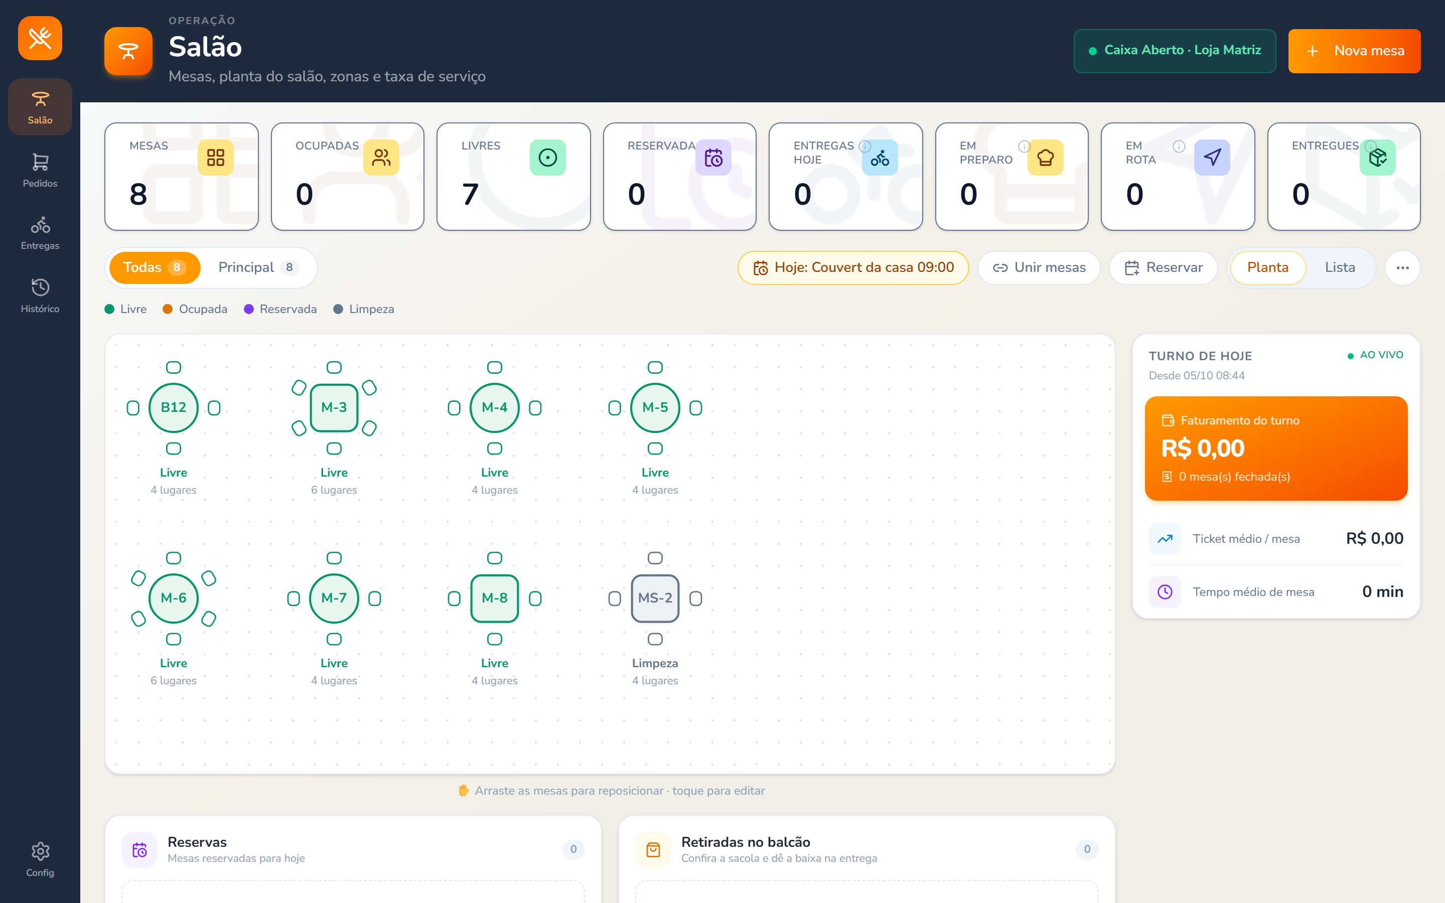Select table M-4 on floor plan
The image size is (1445, 903).
tap(494, 407)
